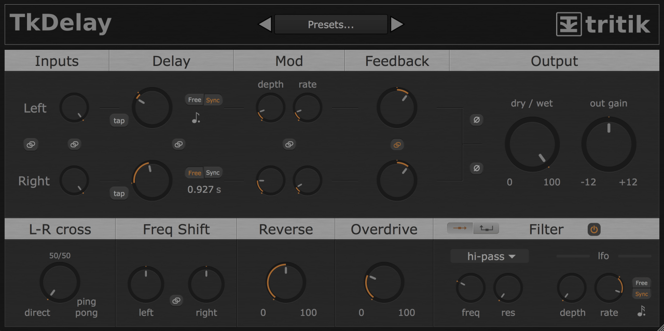Click the filter res knob

coord(508,288)
